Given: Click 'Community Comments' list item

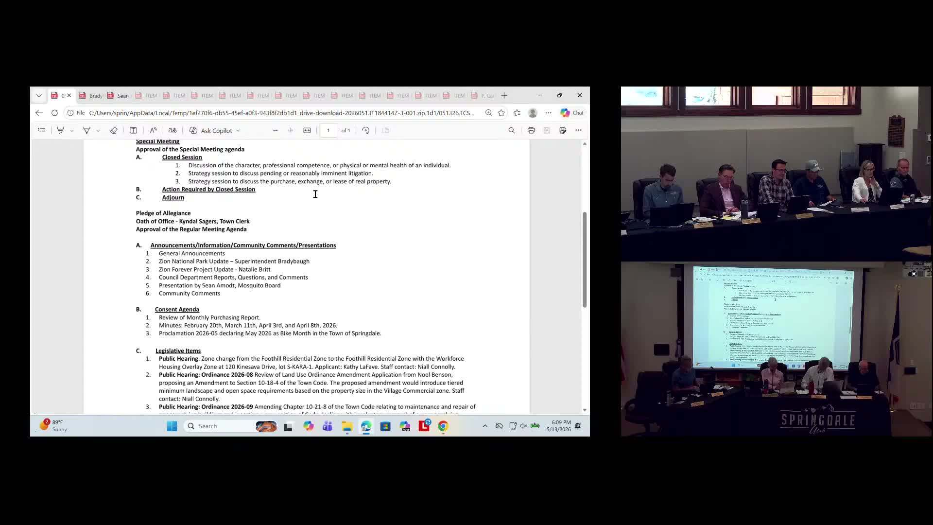Looking at the screenshot, I should pyautogui.click(x=190, y=294).
